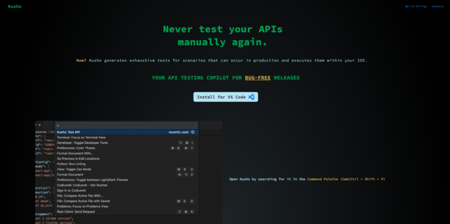Image resolution: width=450 pixels, height=224 pixels.
Task: Select File: Compare Active File With...
Action: click(x=127, y=196)
